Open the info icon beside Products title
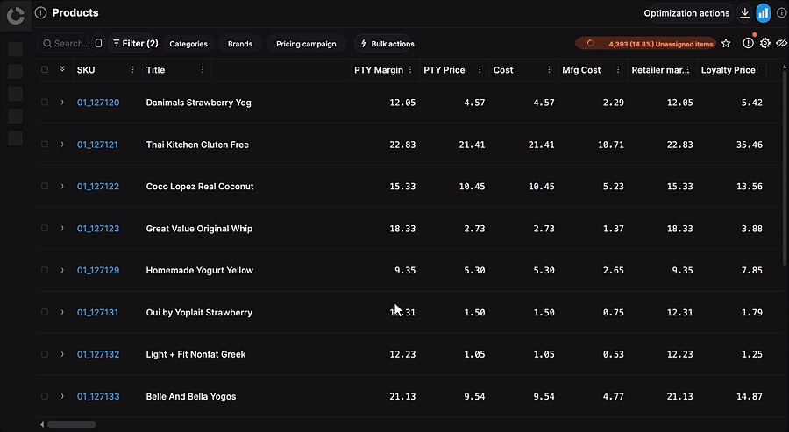 (40, 12)
